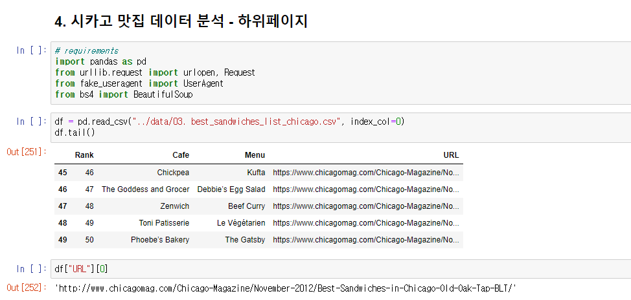Viewport: 631px width, 300px height.
Task: Click the 'The Goddess and Grocer' cell
Action: pyautogui.click(x=145, y=189)
